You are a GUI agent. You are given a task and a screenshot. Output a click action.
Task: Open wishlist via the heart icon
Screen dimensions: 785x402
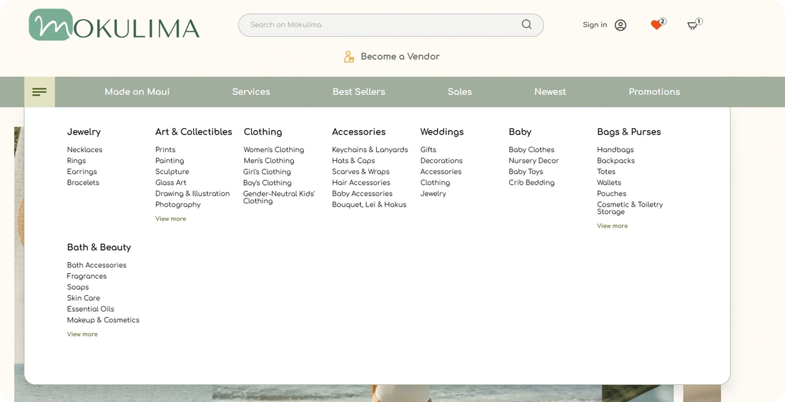pos(656,25)
